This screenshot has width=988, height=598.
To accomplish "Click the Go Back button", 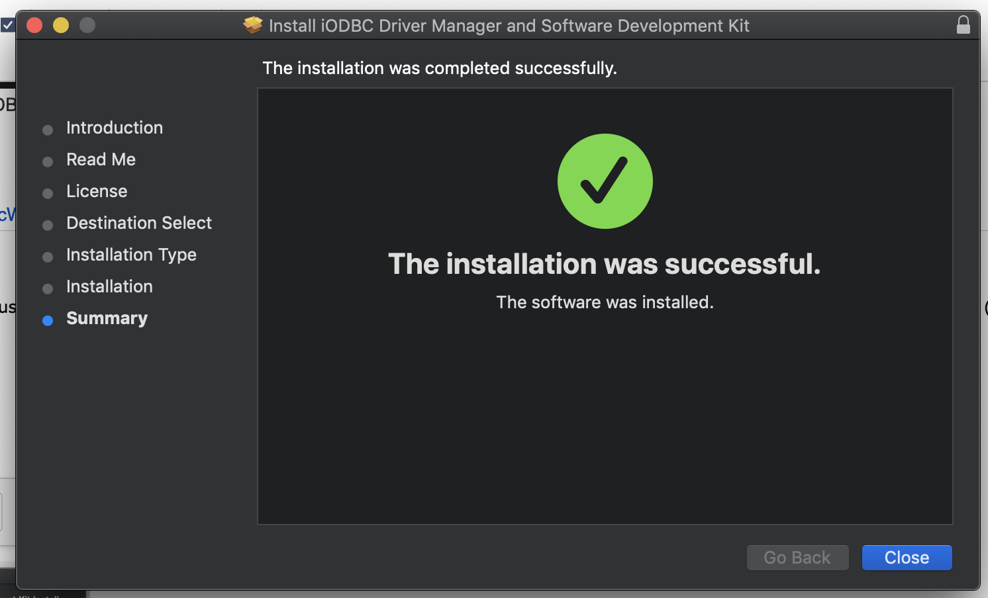I will [797, 558].
